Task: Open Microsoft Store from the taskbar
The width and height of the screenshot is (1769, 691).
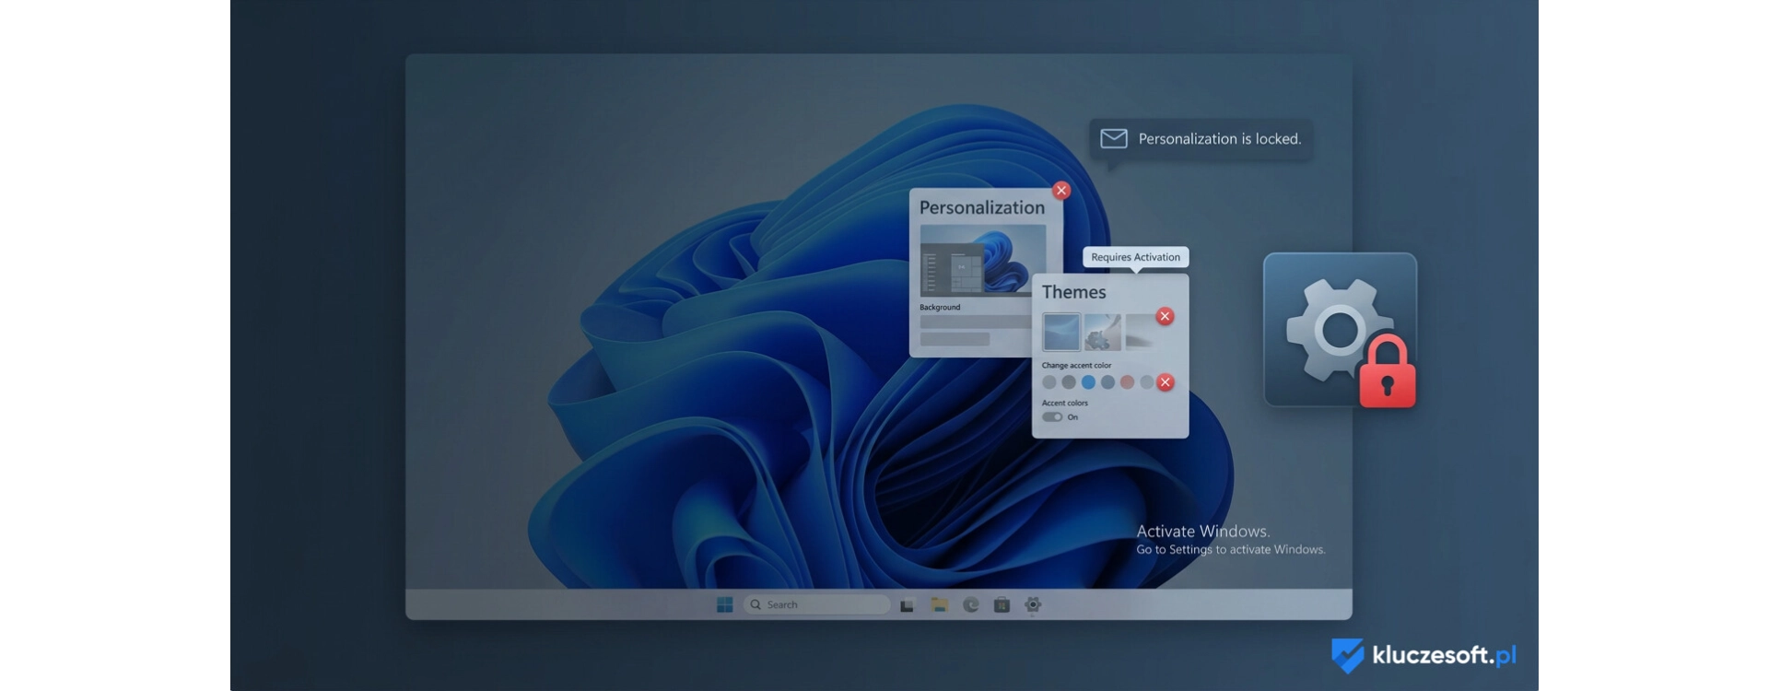Action: click(1002, 604)
